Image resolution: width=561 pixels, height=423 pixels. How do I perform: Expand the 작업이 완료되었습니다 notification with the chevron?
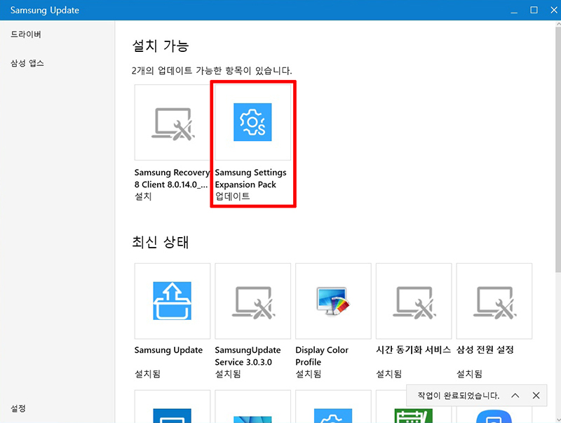click(x=515, y=396)
